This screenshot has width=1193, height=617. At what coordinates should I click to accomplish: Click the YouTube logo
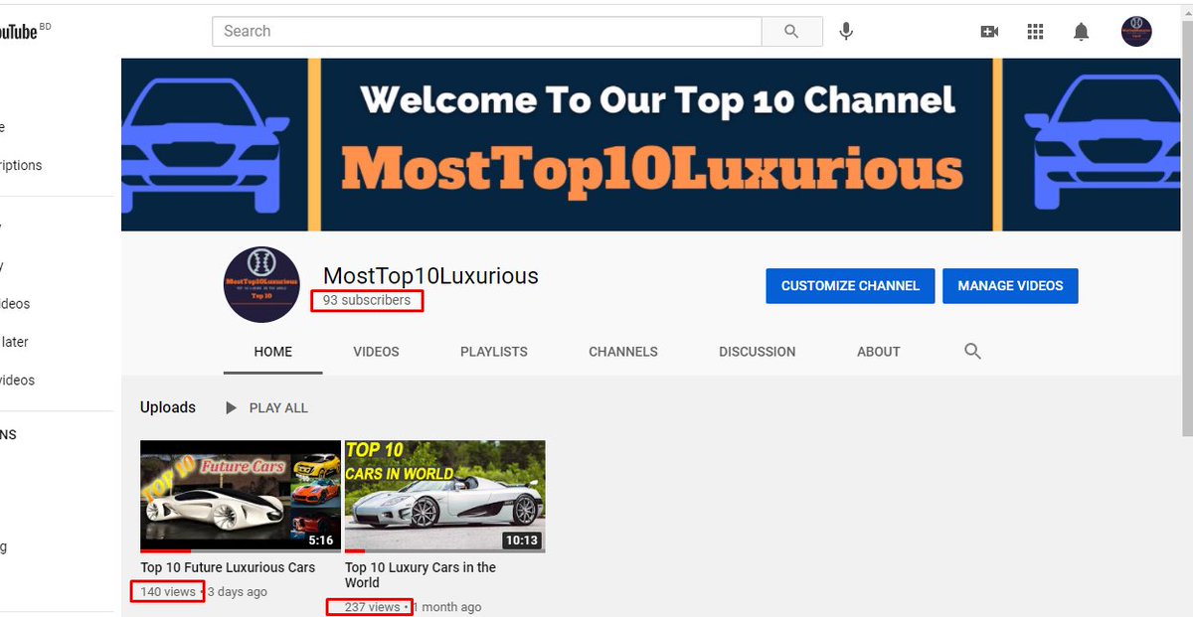(x=18, y=32)
